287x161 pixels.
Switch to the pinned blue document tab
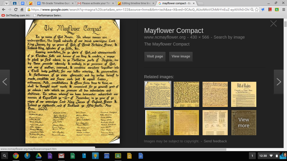23,3
